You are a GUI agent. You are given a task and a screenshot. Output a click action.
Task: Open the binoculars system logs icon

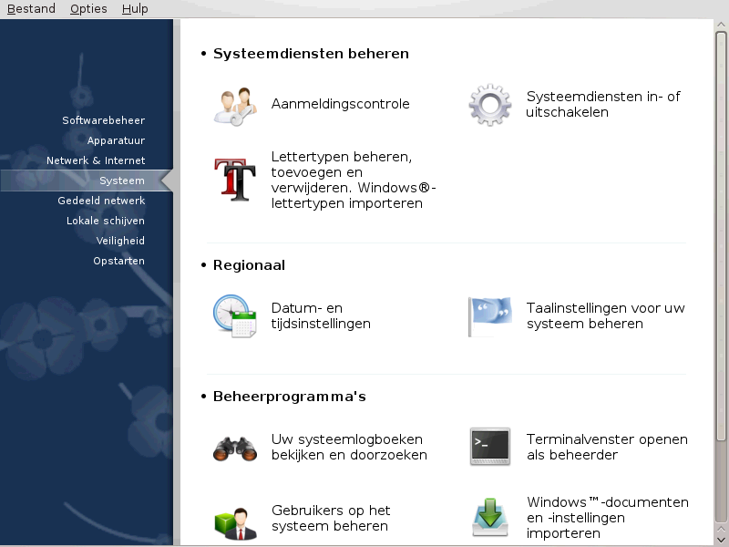[x=235, y=449]
